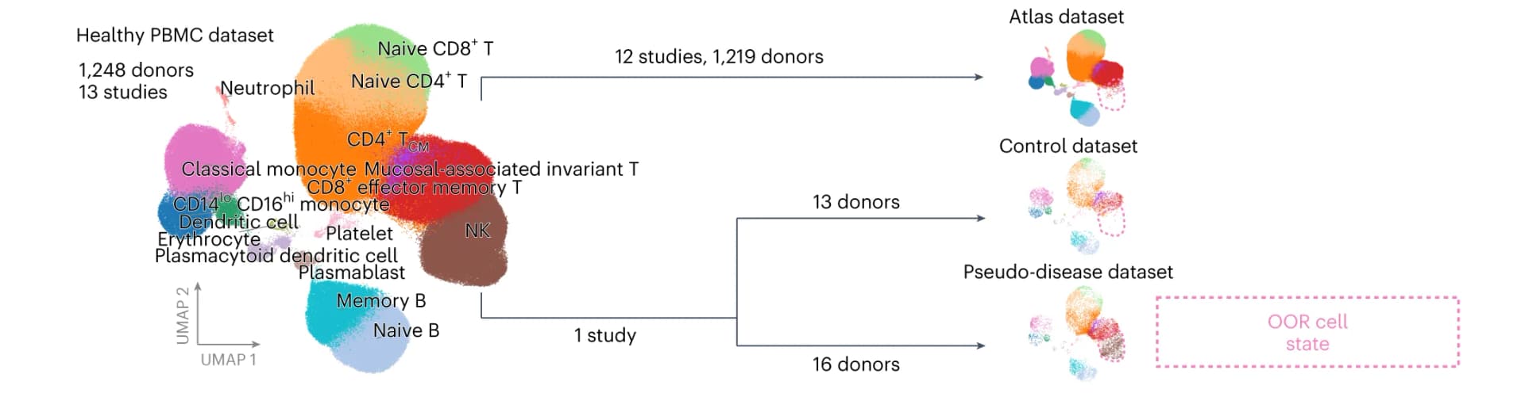Select the OOR cell state dashed box
The width and height of the screenshot is (1525, 393).
[1307, 332]
